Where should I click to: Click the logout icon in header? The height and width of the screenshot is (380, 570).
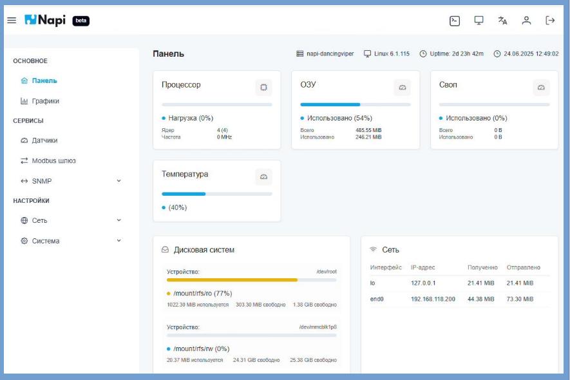[550, 21]
